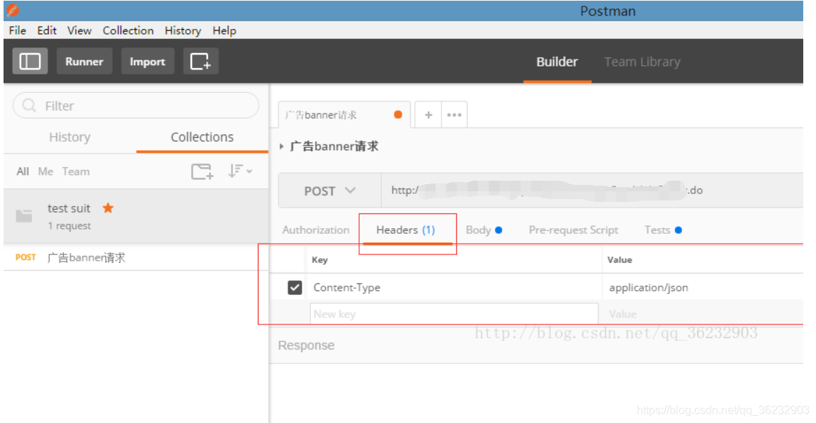The height and width of the screenshot is (423, 816).
Task: Click the 广告banner请求 request title
Action: [334, 146]
